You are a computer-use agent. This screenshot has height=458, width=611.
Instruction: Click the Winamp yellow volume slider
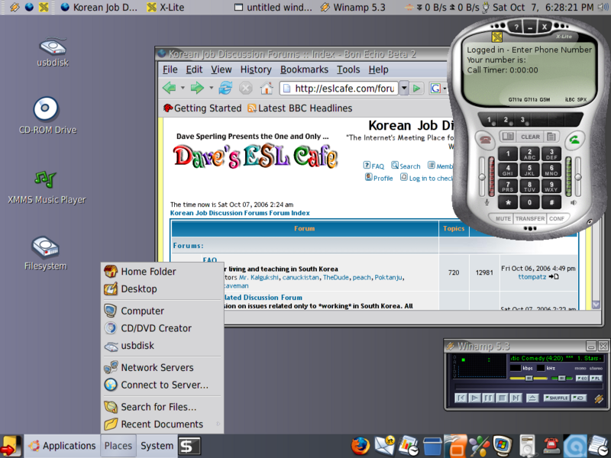529,378
